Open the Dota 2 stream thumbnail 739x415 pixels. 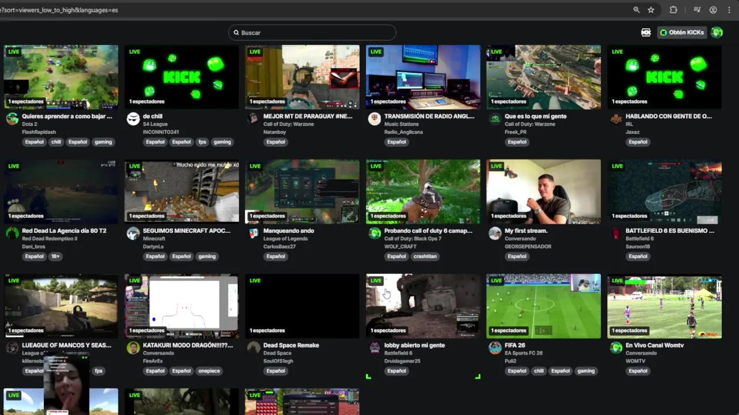click(x=61, y=77)
